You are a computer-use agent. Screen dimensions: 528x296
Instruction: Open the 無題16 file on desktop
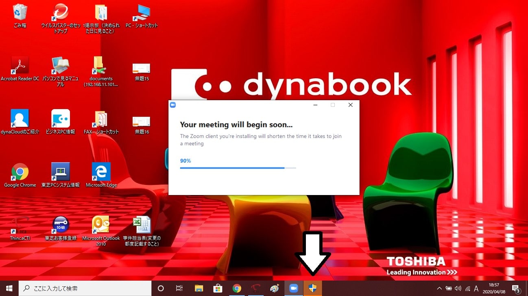click(x=142, y=124)
